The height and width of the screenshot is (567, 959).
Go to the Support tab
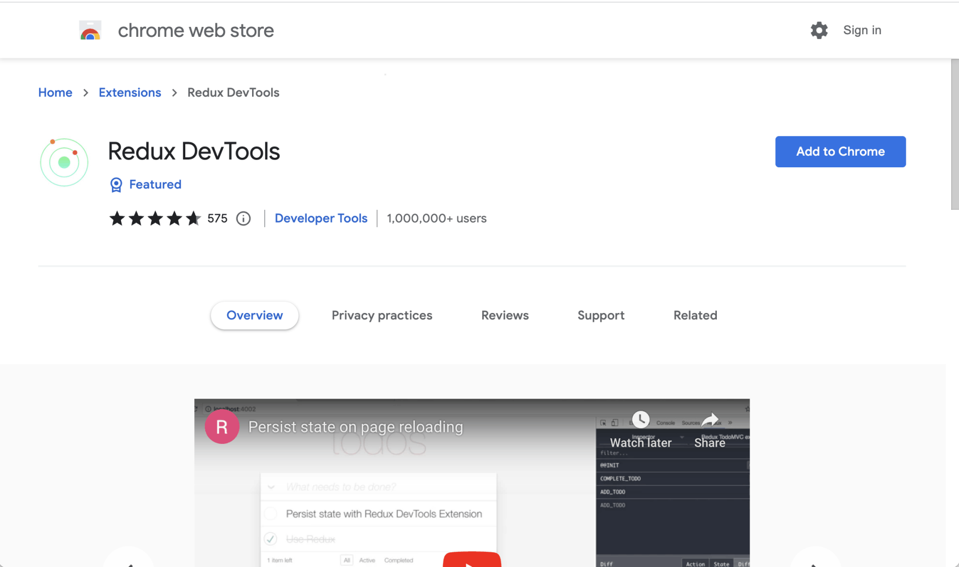[x=601, y=316]
